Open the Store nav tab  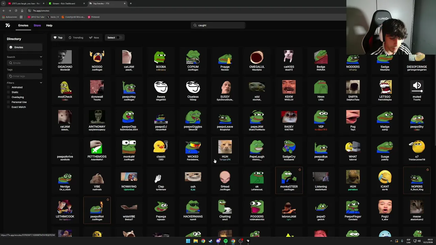37,25
